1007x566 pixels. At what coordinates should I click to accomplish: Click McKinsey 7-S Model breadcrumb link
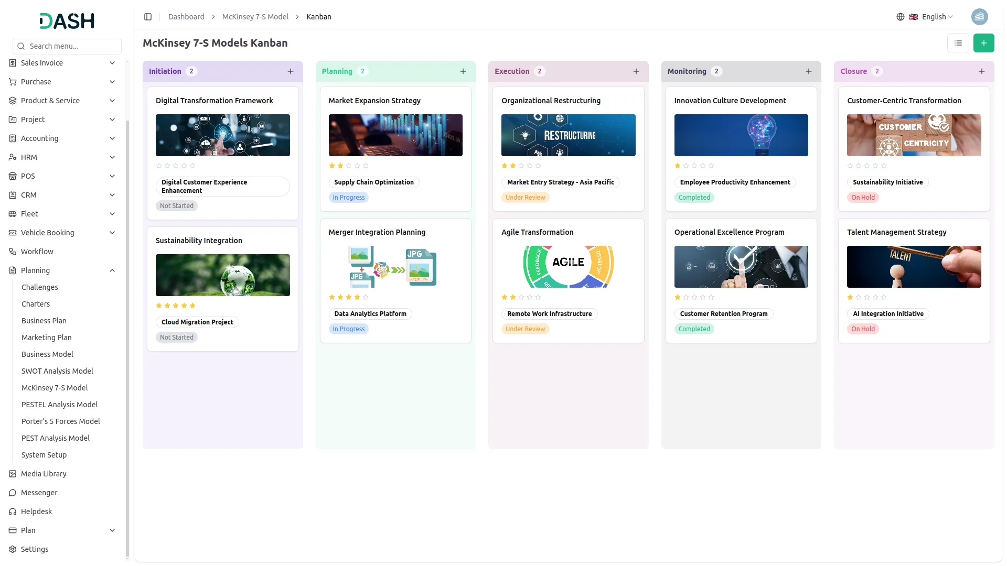255,17
